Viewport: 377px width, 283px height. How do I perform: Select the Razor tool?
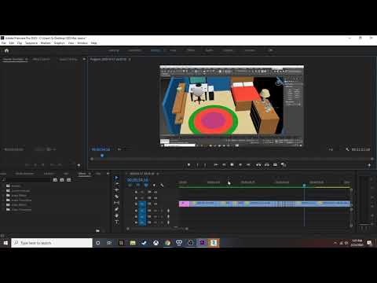click(116, 197)
